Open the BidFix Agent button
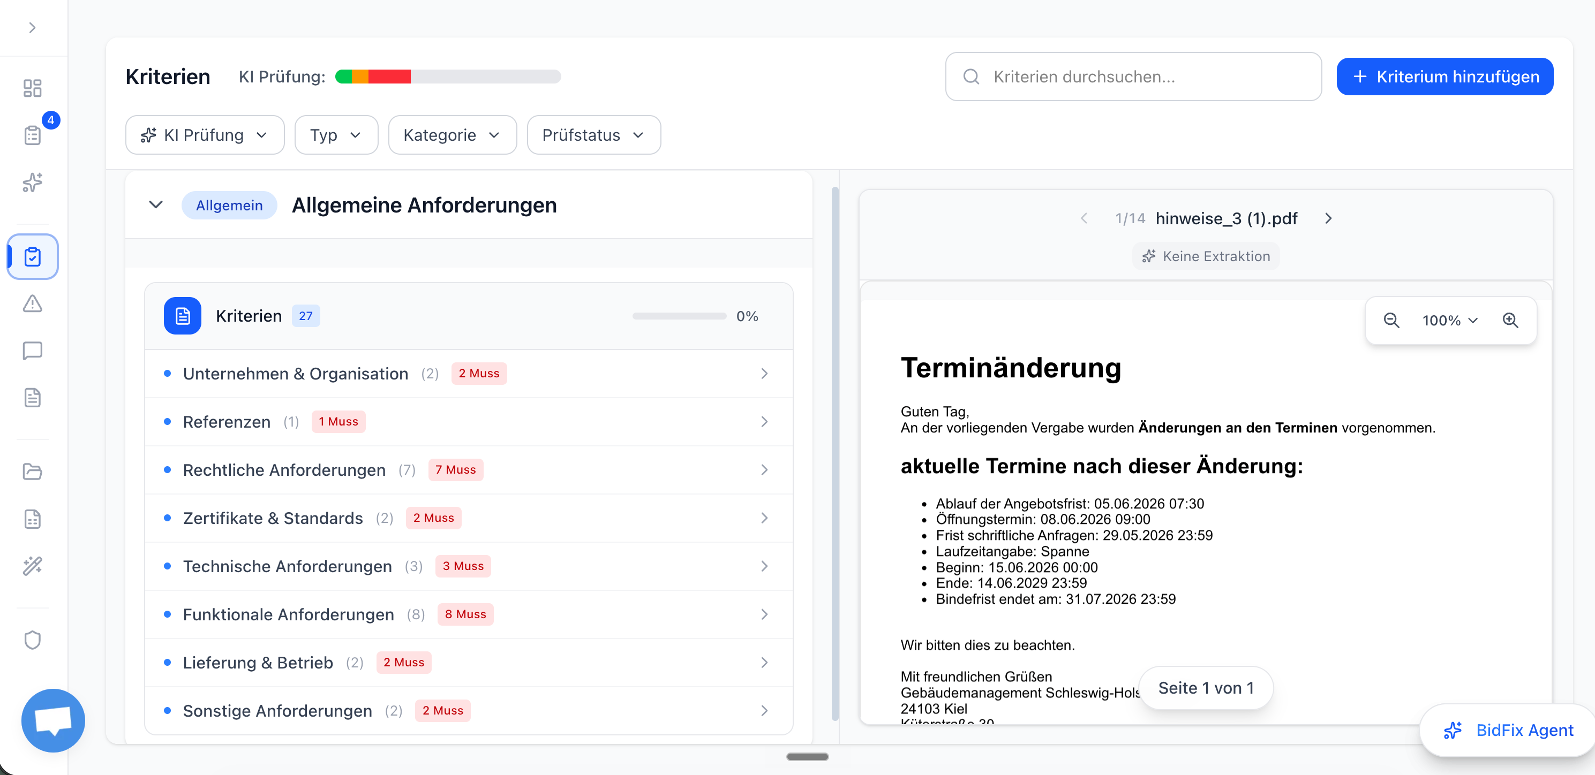The width and height of the screenshot is (1595, 775). [1508, 731]
